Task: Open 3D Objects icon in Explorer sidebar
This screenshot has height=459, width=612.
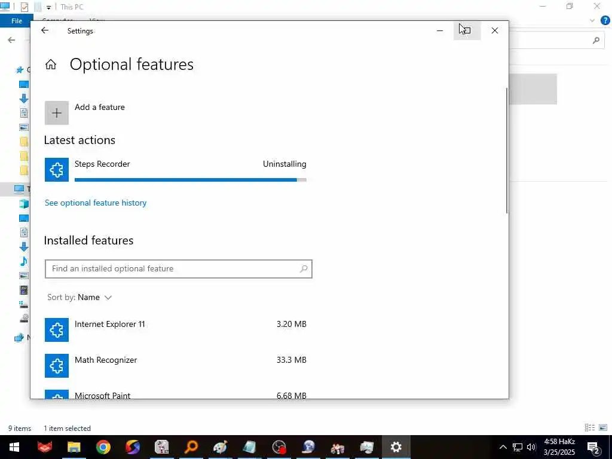Action: pos(24,203)
